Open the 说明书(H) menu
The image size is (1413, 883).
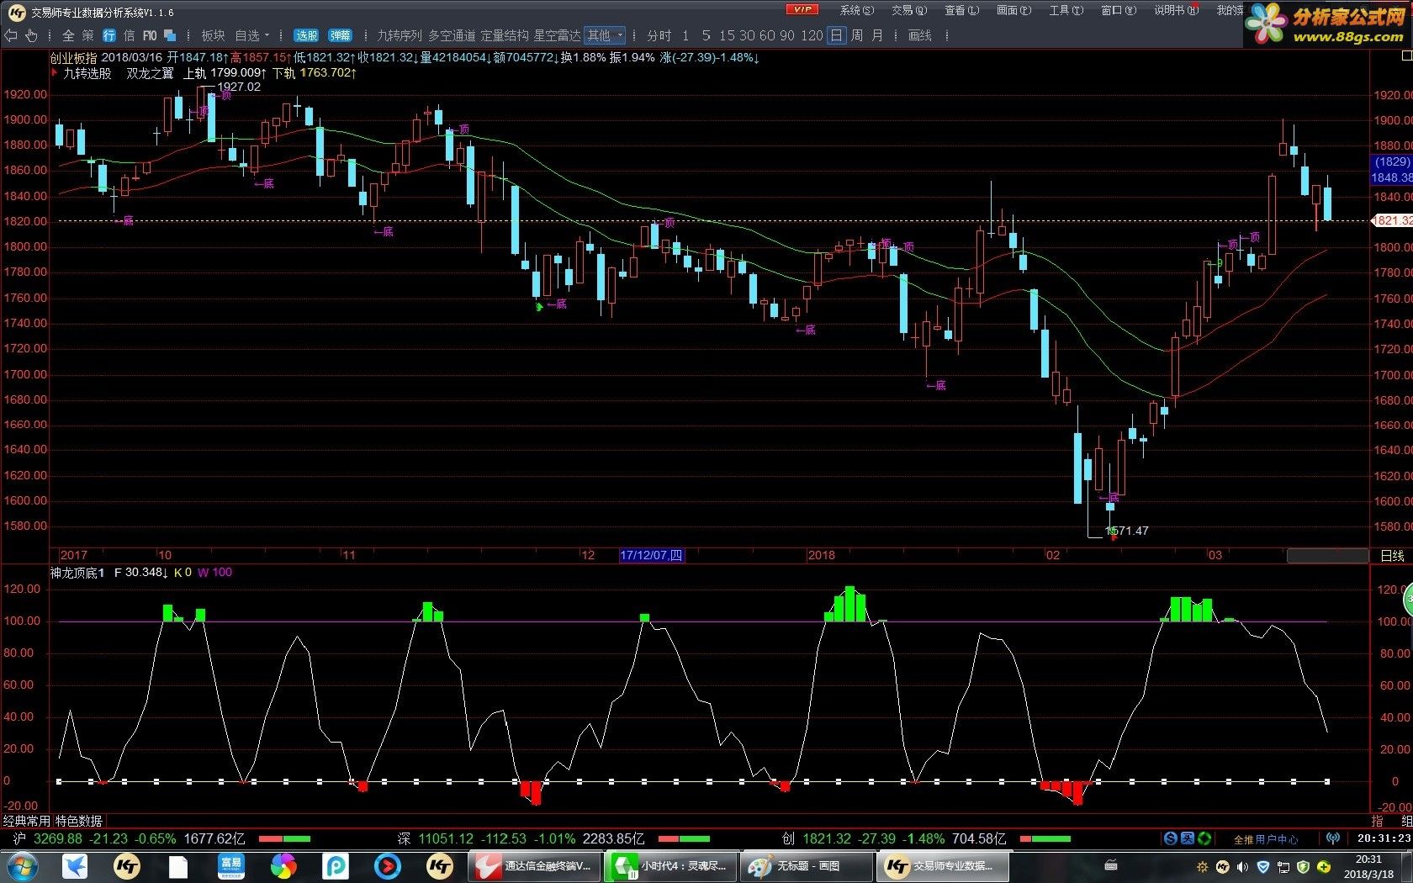(x=1176, y=10)
